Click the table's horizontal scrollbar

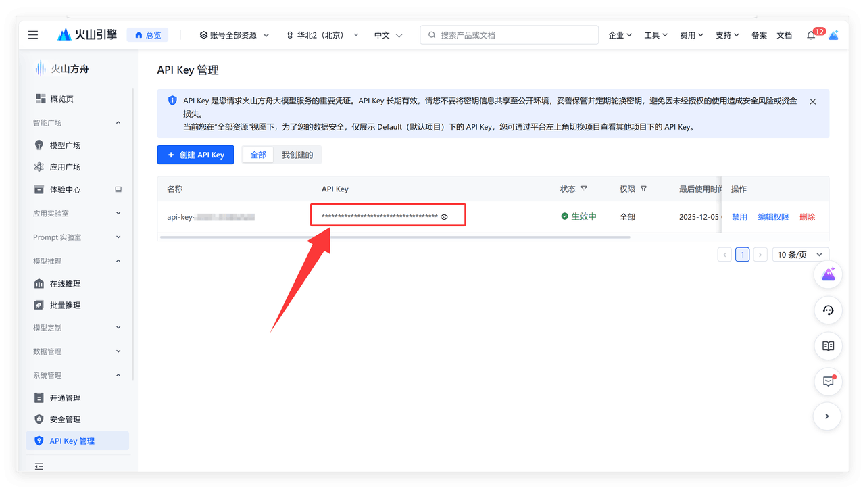[395, 237]
